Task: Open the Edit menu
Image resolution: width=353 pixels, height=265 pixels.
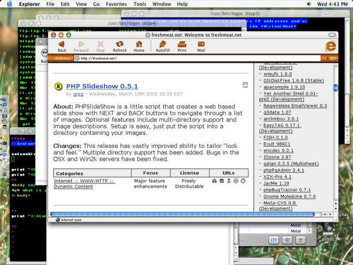Action: [65, 4]
